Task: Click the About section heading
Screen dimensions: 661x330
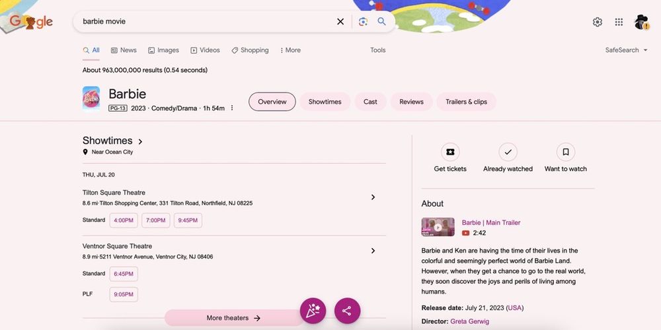Action: point(432,204)
